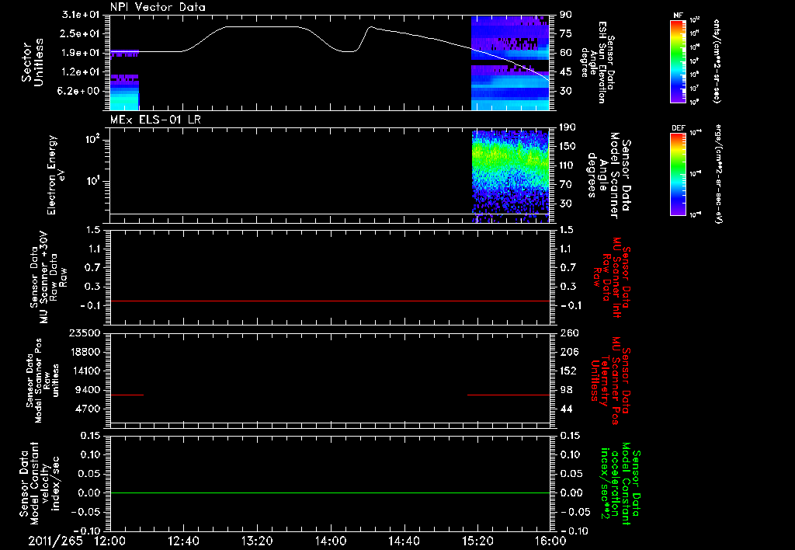This screenshot has width=795, height=550.
Task: Click the 1.9e+01 sector axis value
Action: pyautogui.click(x=81, y=53)
